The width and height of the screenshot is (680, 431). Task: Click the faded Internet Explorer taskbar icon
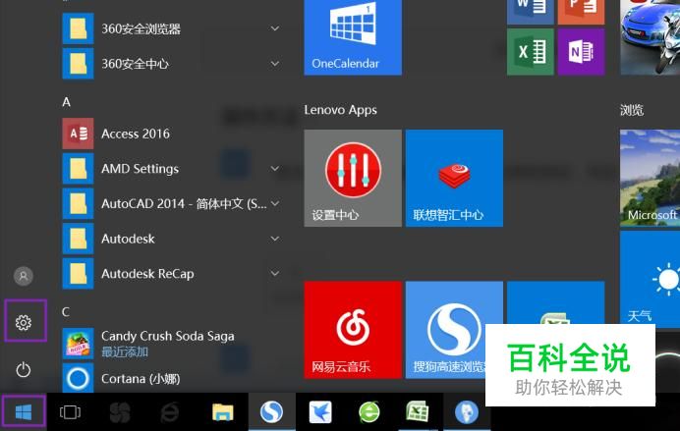point(170,412)
